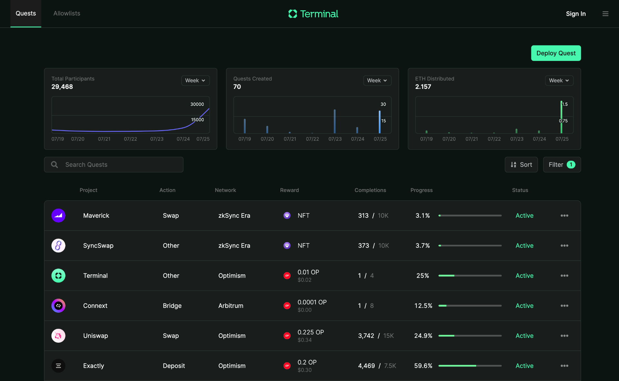Click the Uniswap project icon
Screen dimensions: 619x381
[58, 336]
